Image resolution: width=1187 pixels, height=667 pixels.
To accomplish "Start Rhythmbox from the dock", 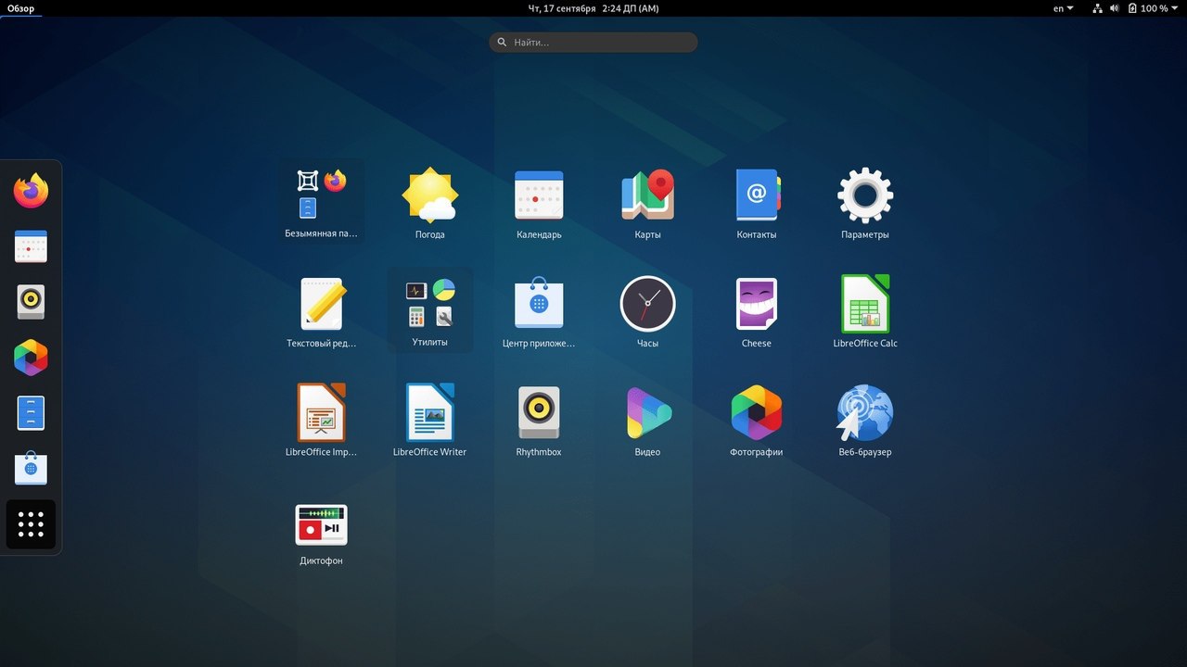I will tap(31, 302).
